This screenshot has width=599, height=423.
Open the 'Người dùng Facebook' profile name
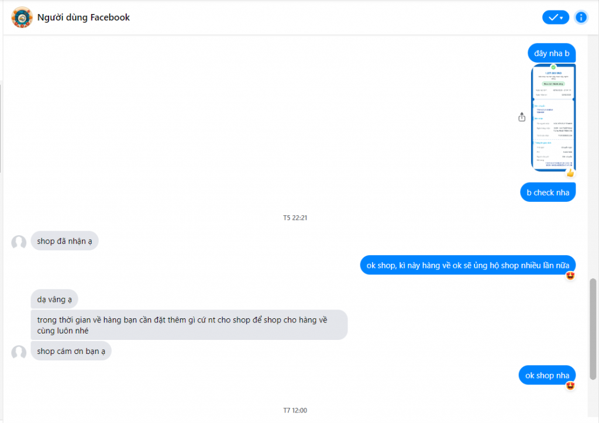(83, 17)
